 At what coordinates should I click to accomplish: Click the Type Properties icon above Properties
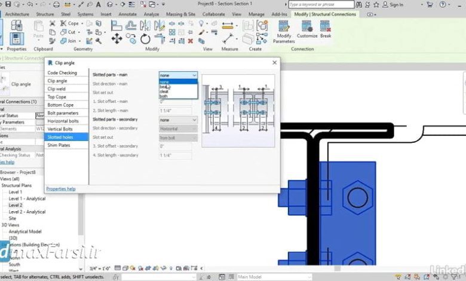(x=17, y=26)
